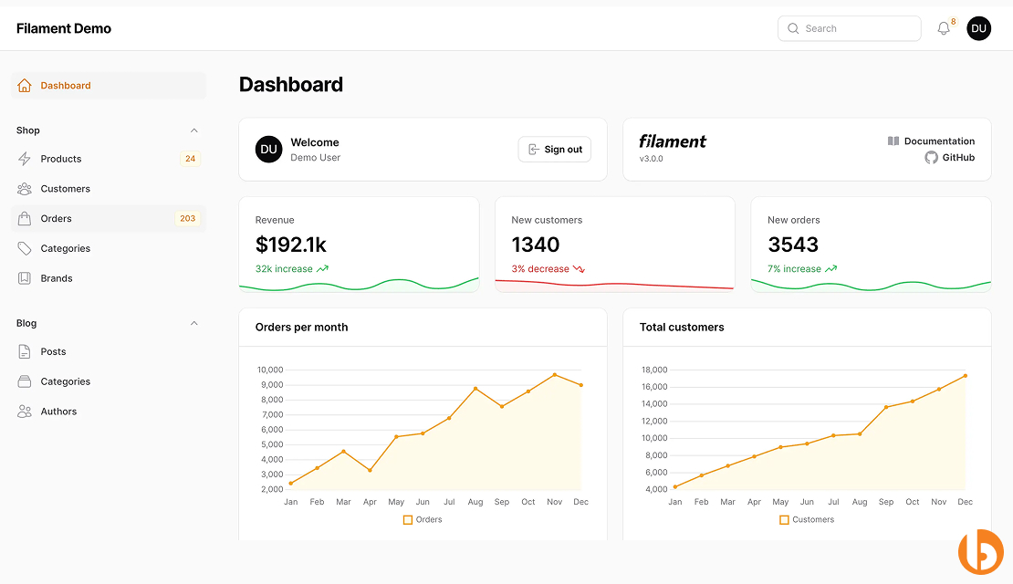This screenshot has height=584, width=1013.
Task: Click the Customers group icon
Action: 25,189
